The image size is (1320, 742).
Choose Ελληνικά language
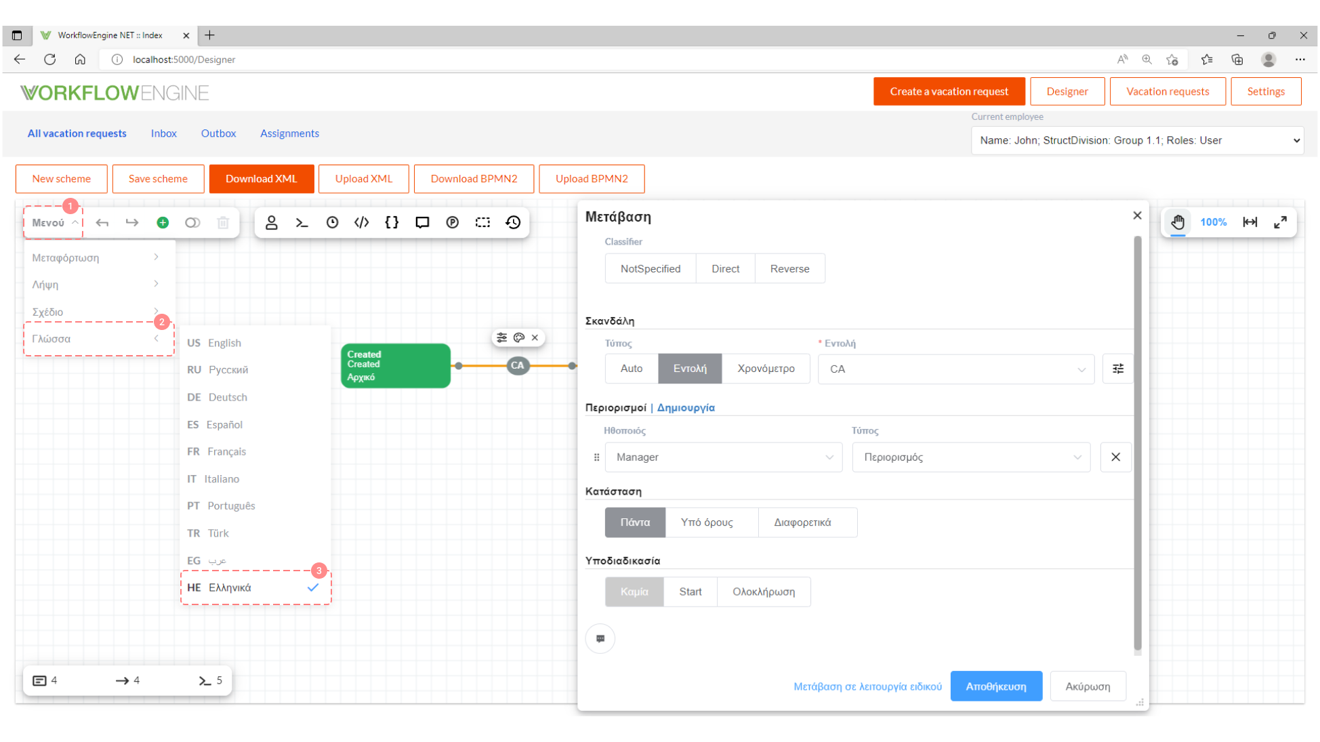coord(255,588)
